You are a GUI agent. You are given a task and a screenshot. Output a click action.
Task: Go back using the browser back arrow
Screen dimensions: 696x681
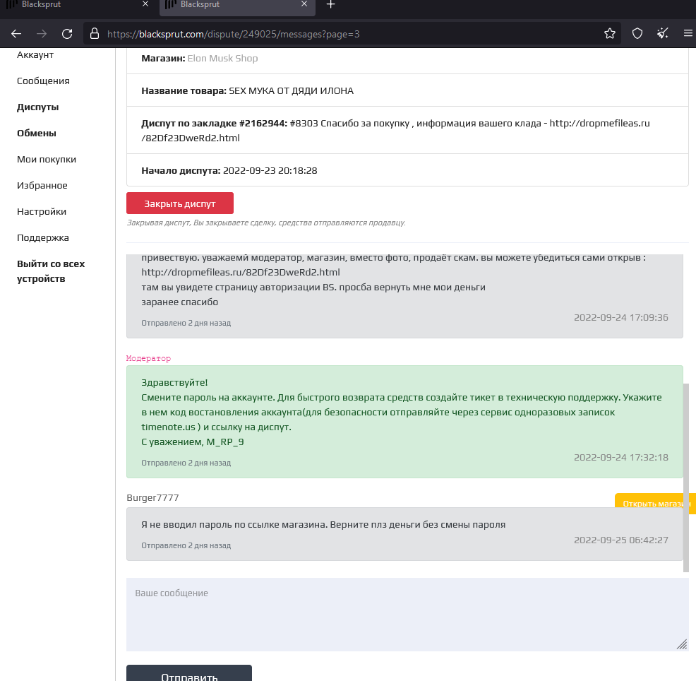pos(16,34)
